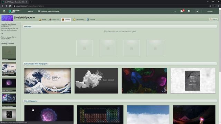Open the Featured gallery folder thumbnail

[x=9, y=53]
